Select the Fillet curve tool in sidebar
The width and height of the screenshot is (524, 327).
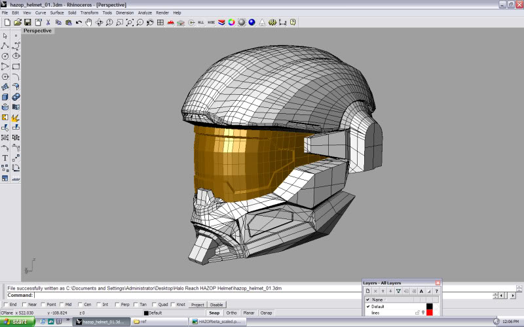pos(16,77)
